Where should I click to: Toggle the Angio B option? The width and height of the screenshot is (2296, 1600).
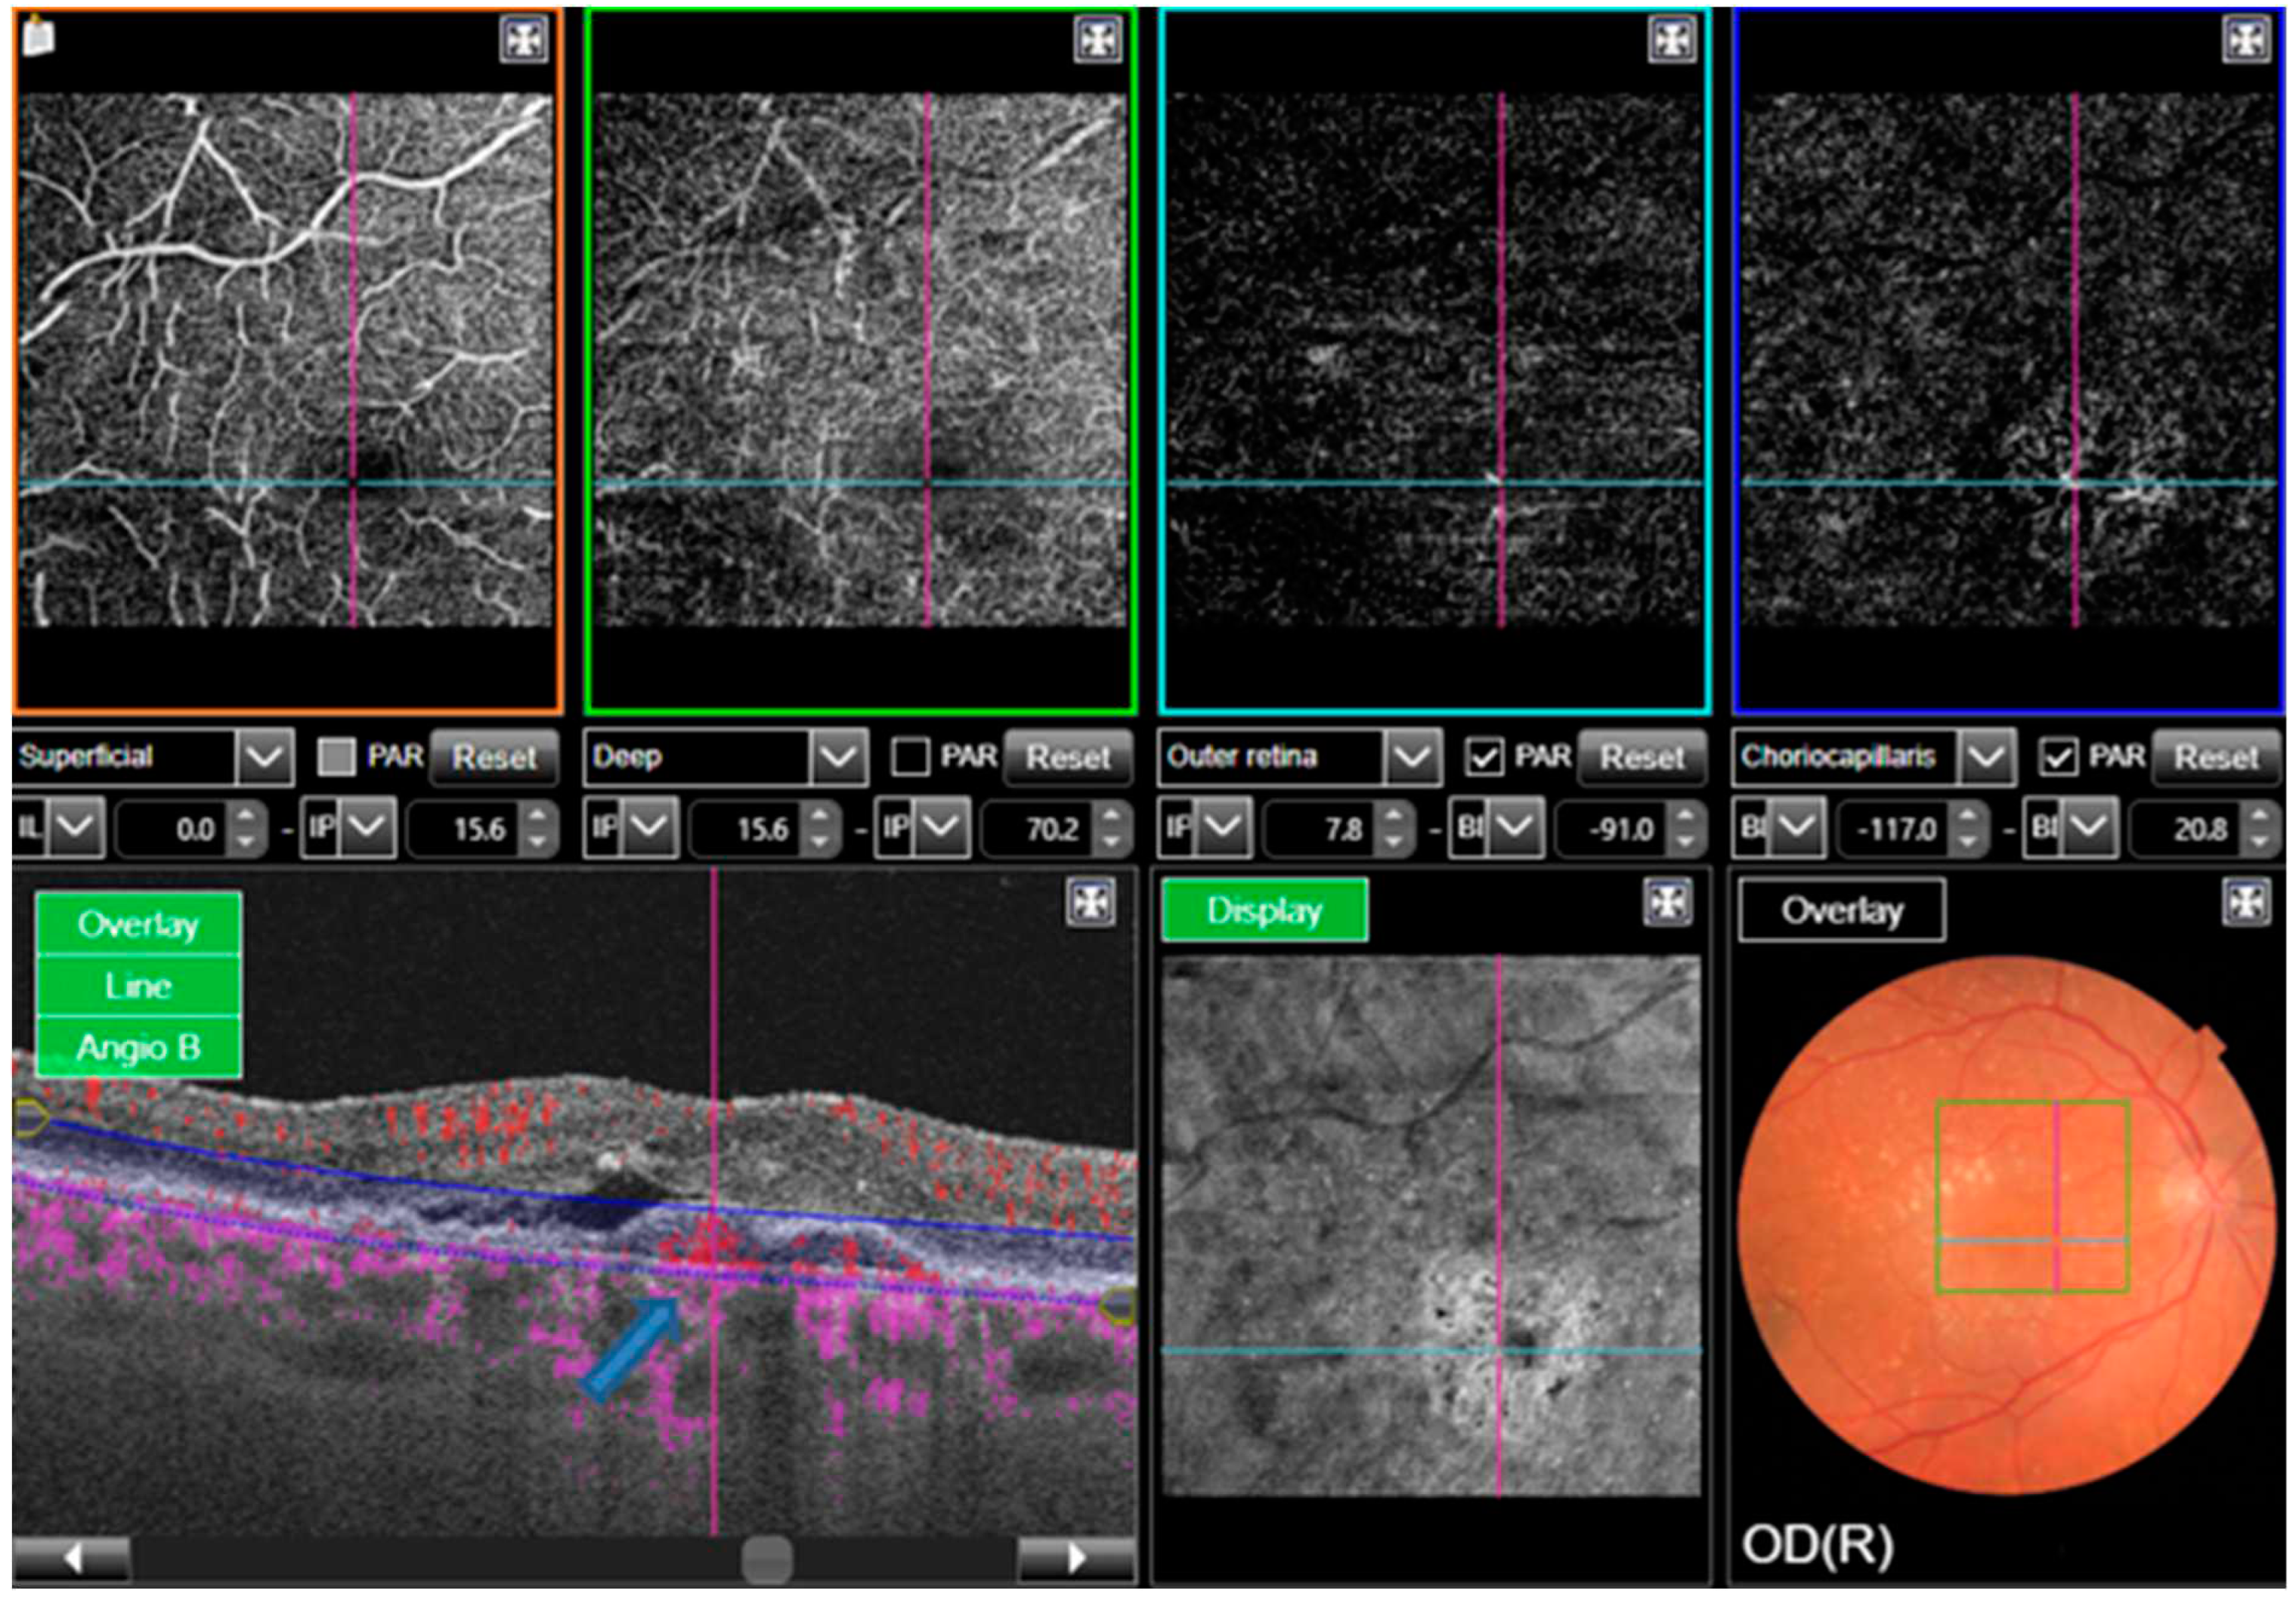click(x=138, y=1047)
